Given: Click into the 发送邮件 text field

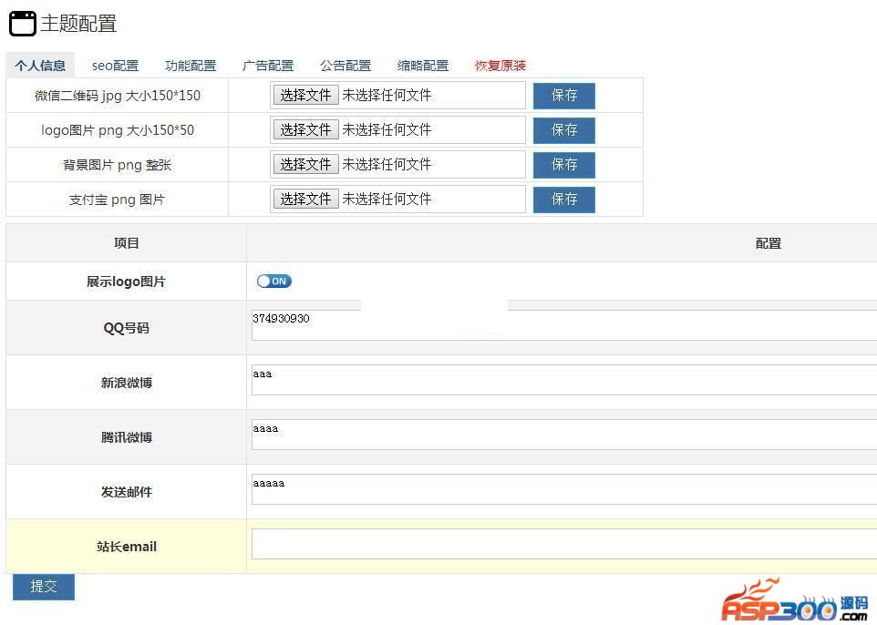Looking at the screenshot, I should pyautogui.click(x=563, y=489).
